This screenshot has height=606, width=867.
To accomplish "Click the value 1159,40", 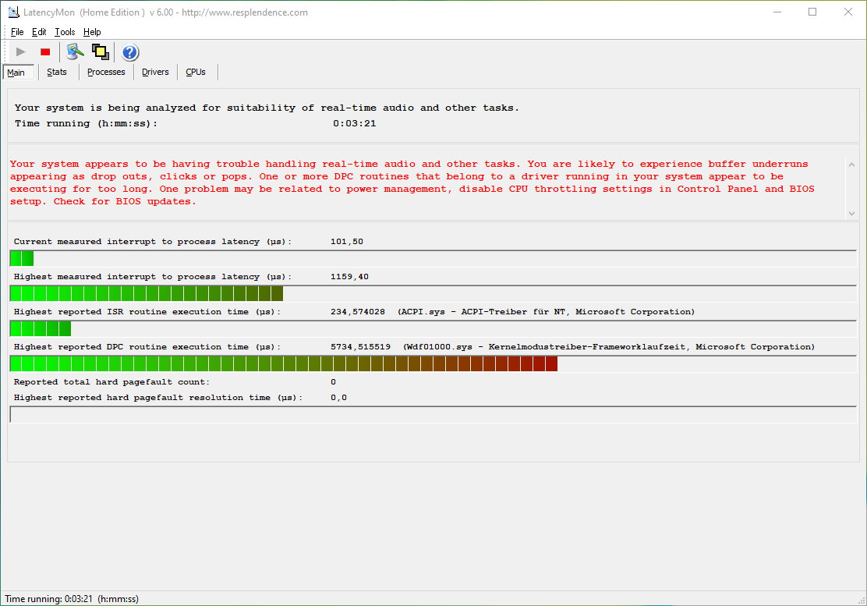I will [x=349, y=276].
